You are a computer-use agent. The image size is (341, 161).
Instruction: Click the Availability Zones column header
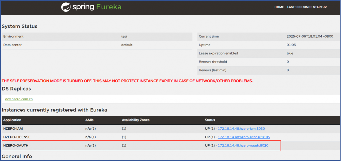(x=135, y=120)
